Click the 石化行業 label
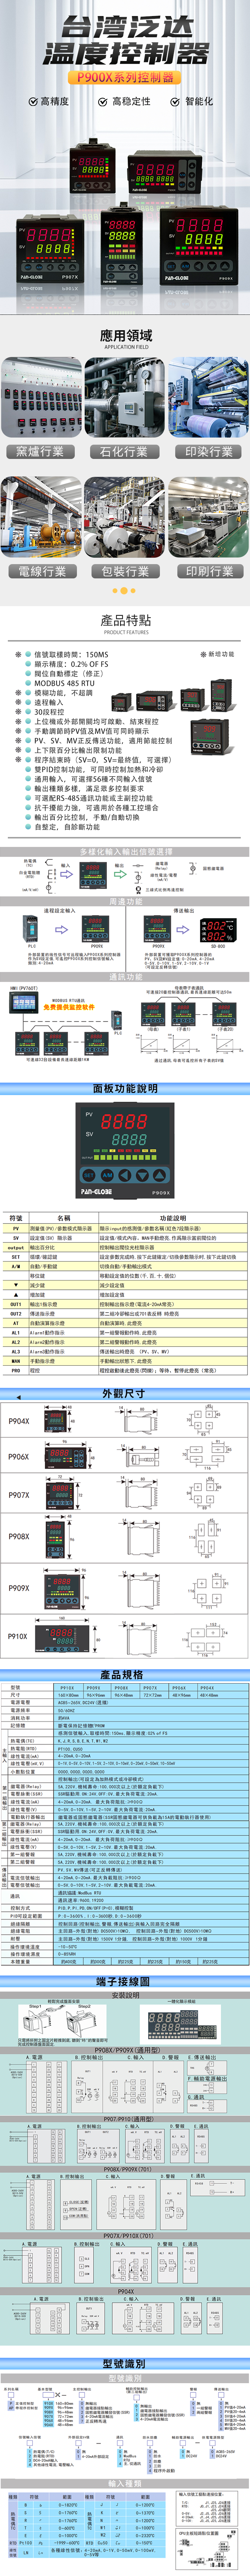The width and height of the screenshot is (250, 2576). (124, 452)
